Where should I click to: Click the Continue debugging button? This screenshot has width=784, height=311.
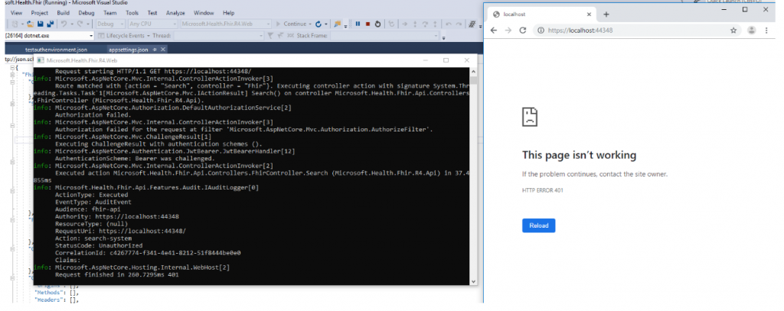point(293,24)
